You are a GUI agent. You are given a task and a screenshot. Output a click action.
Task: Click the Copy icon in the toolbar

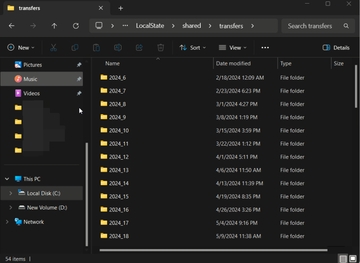74,47
